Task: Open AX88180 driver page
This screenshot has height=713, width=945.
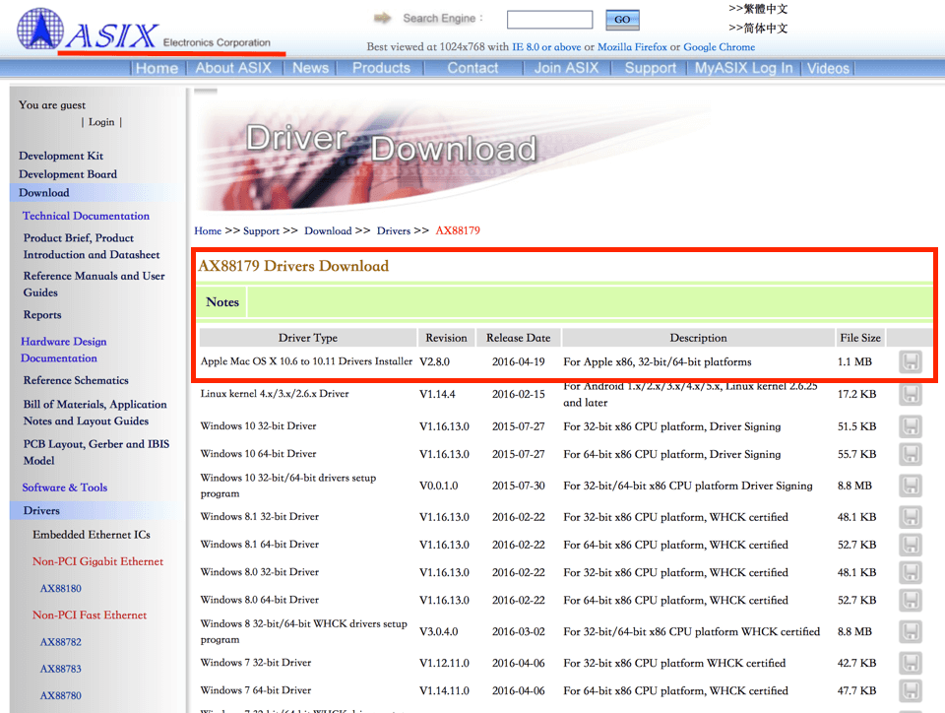Action: pyautogui.click(x=60, y=588)
